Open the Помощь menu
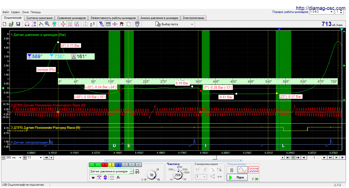Viewport: 349px width, 188px height. click(36, 12)
